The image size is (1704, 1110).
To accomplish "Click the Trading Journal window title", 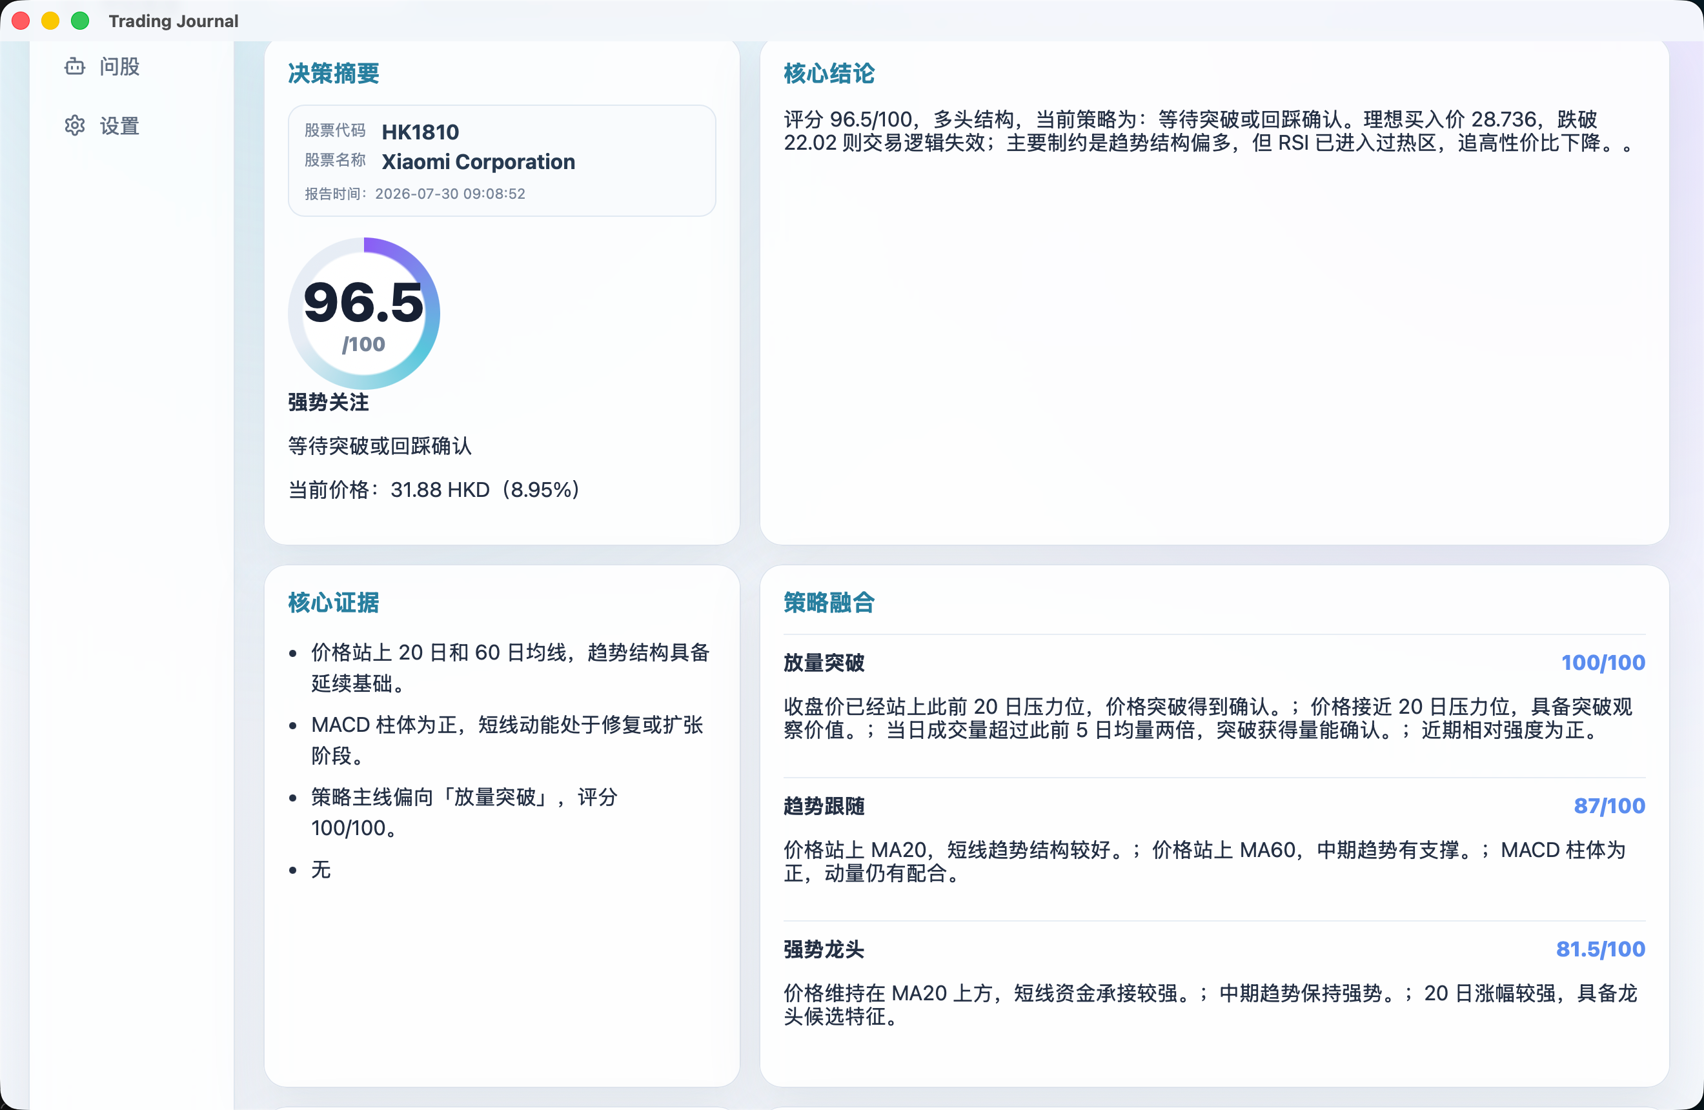I will (173, 21).
